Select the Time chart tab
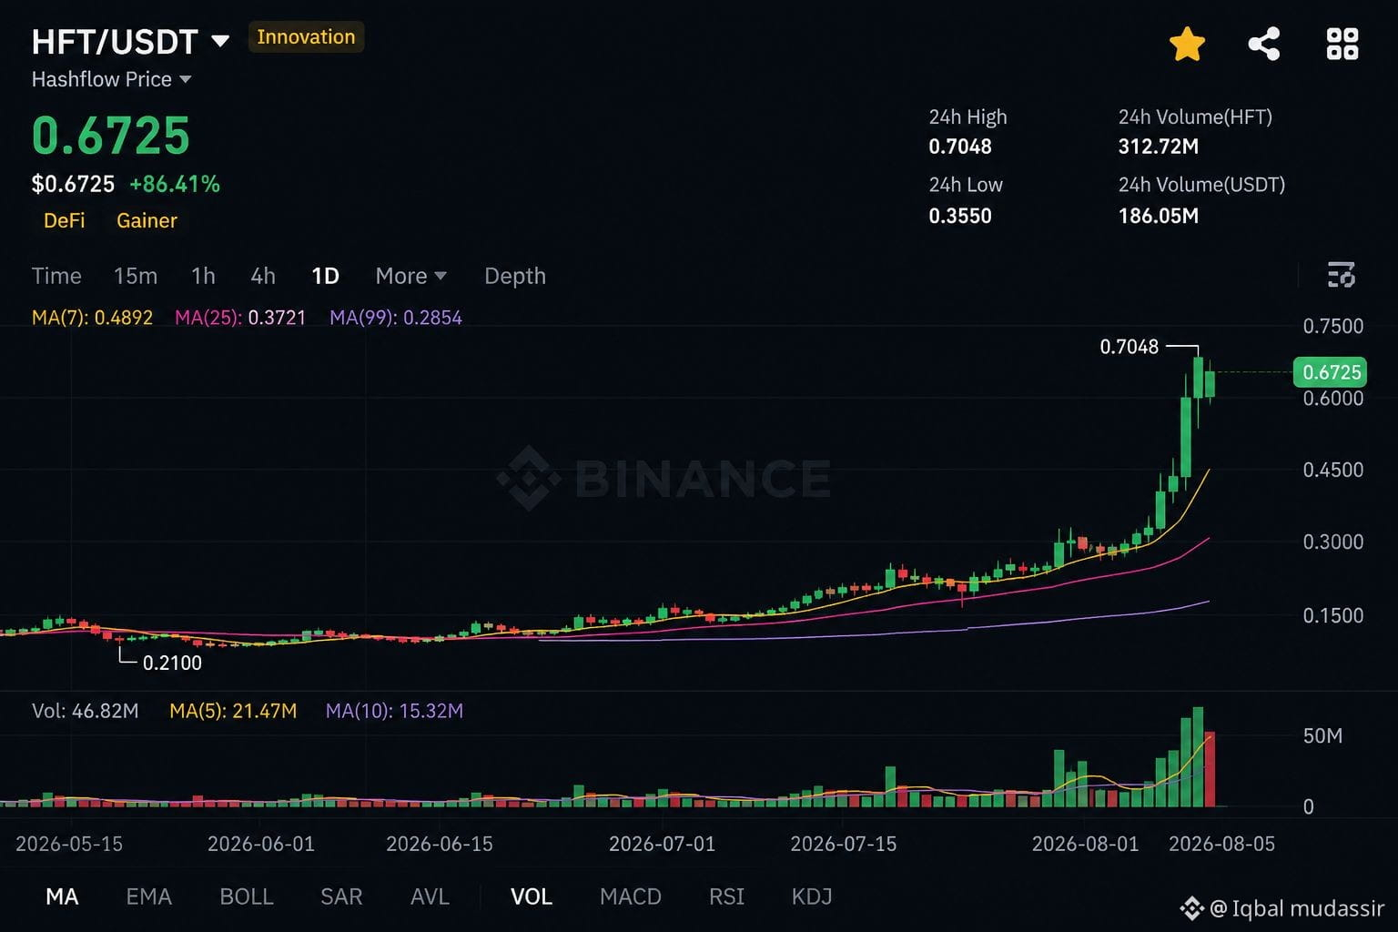1398x932 pixels. (56, 276)
